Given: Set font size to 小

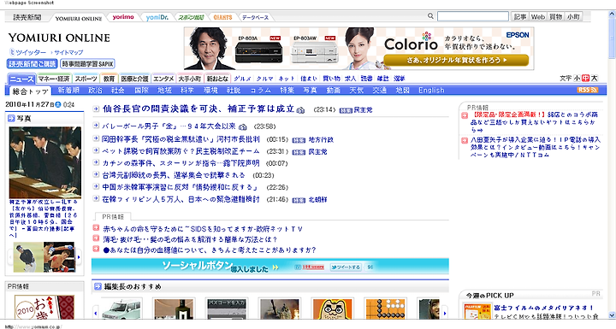Looking at the screenshot, I should pyautogui.click(x=577, y=78).
